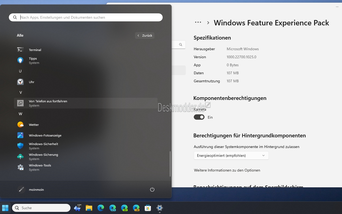This screenshot has height=214, width=342.
Task: Click the Settings window search magnifier
Action: 181,45
